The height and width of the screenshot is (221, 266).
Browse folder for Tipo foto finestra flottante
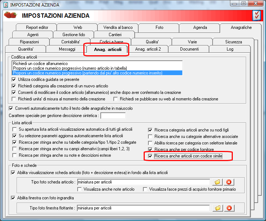point(218,208)
